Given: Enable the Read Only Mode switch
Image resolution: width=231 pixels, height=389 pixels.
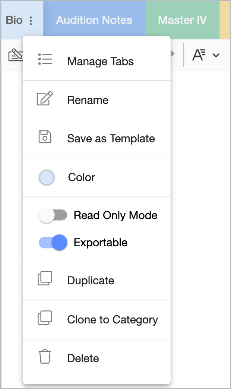Looking at the screenshot, I should click(x=53, y=215).
